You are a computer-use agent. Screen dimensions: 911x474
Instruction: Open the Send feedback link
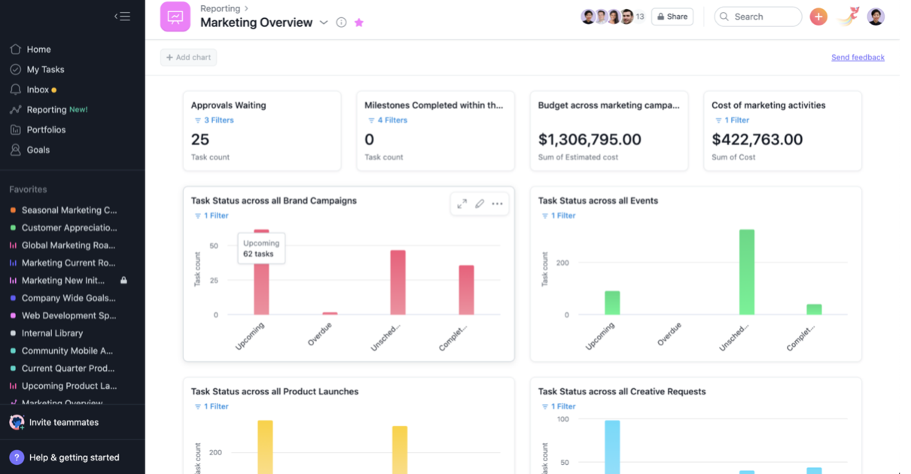pyautogui.click(x=858, y=57)
